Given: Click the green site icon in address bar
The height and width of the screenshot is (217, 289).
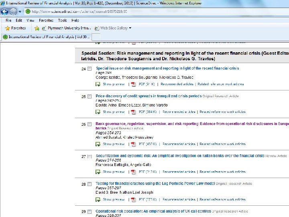Looking at the screenshot, I should click(x=28, y=11).
